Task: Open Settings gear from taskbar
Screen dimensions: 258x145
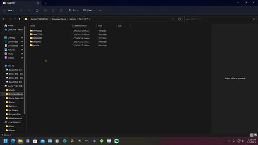Action: click(28, 141)
